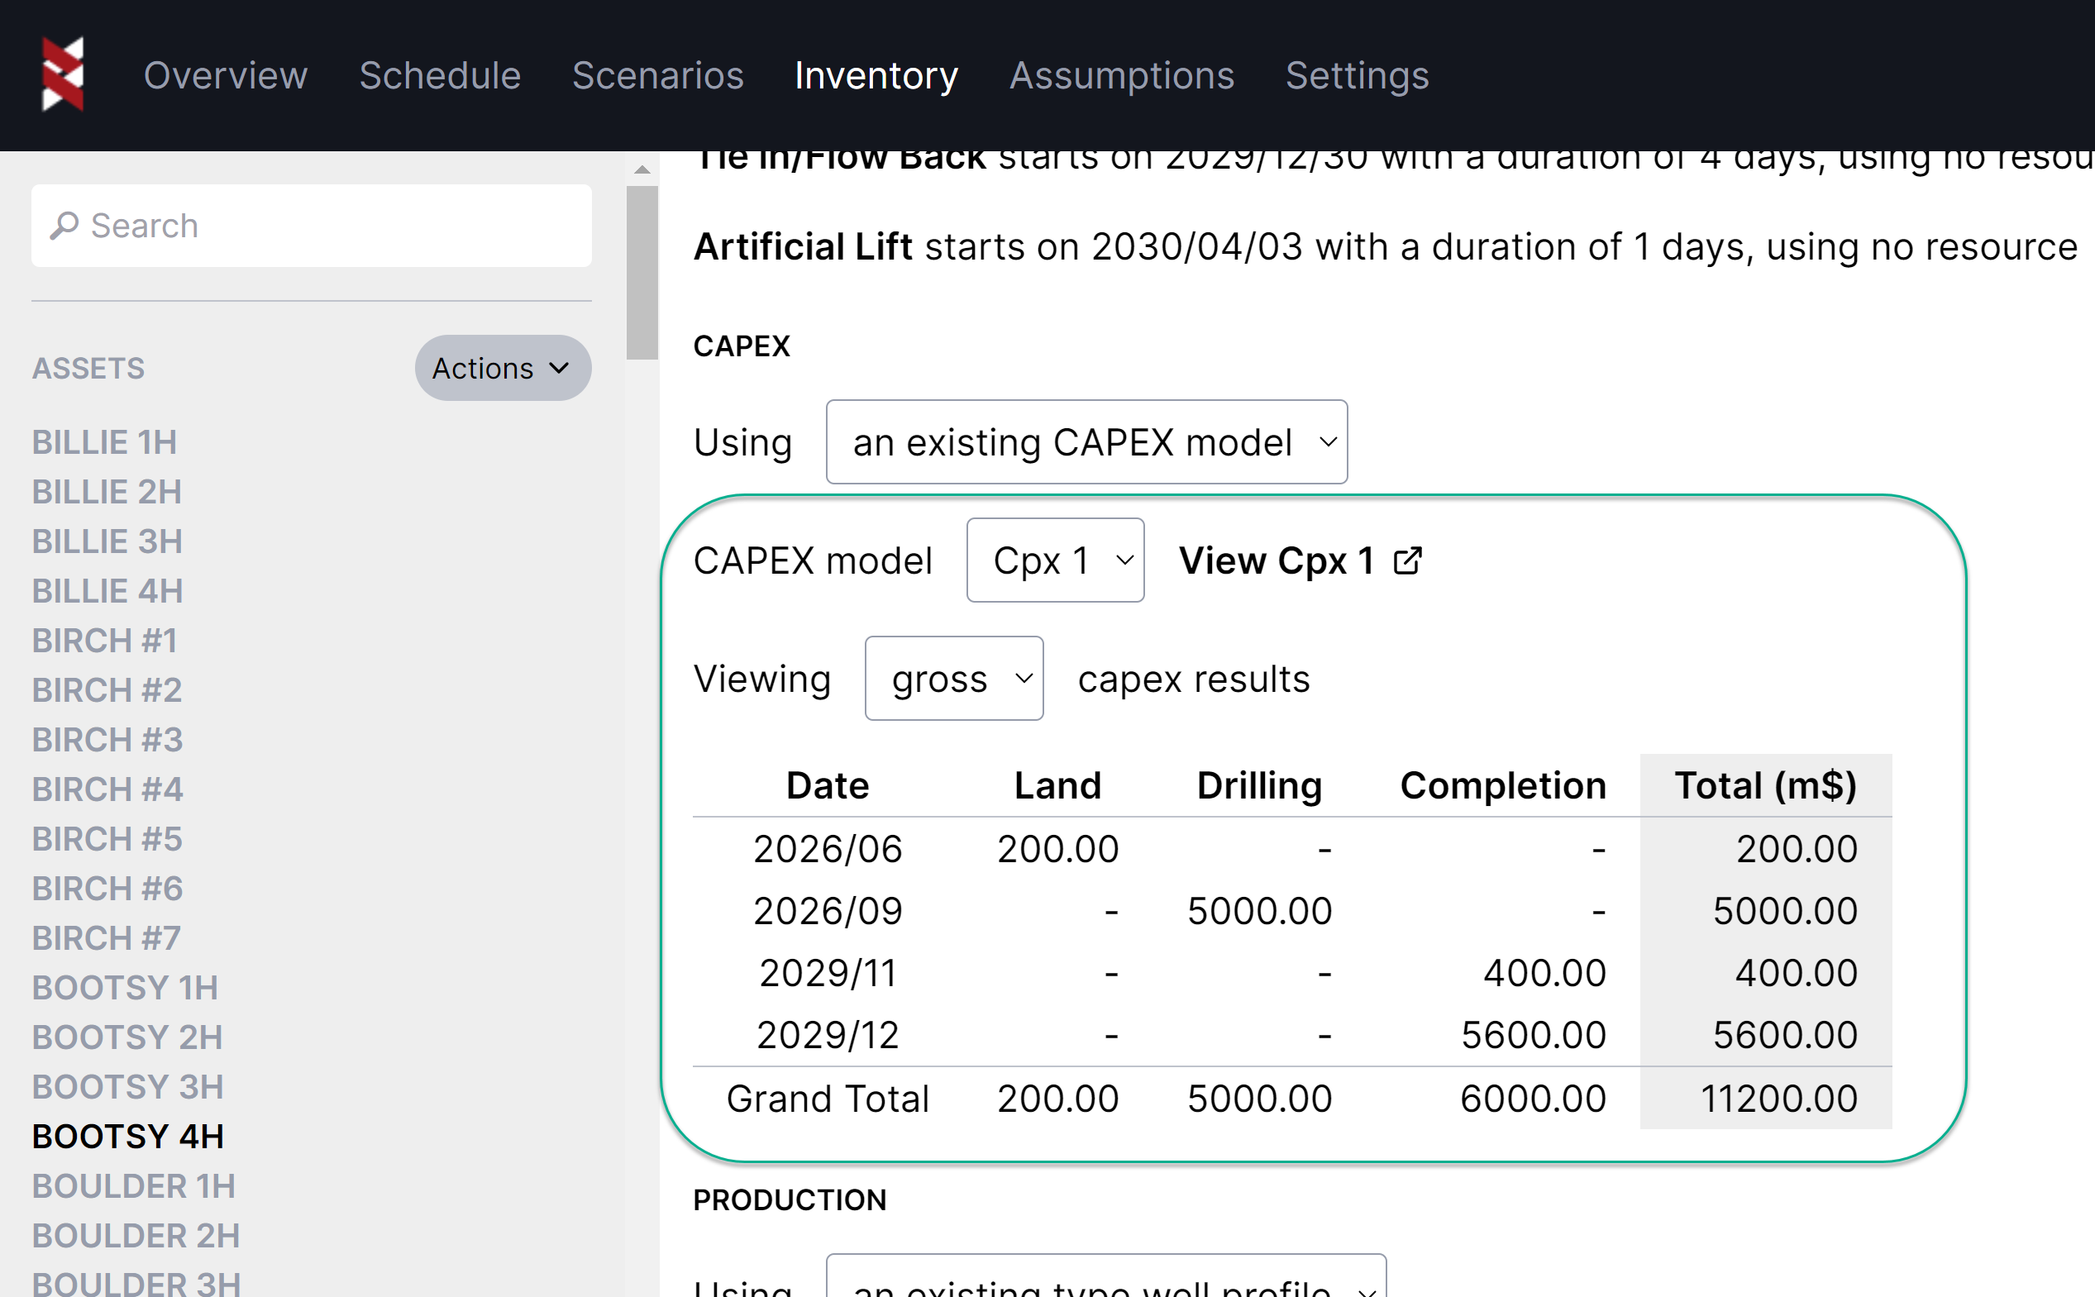Open the Scenarios tab
The width and height of the screenshot is (2095, 1297).
658,75
